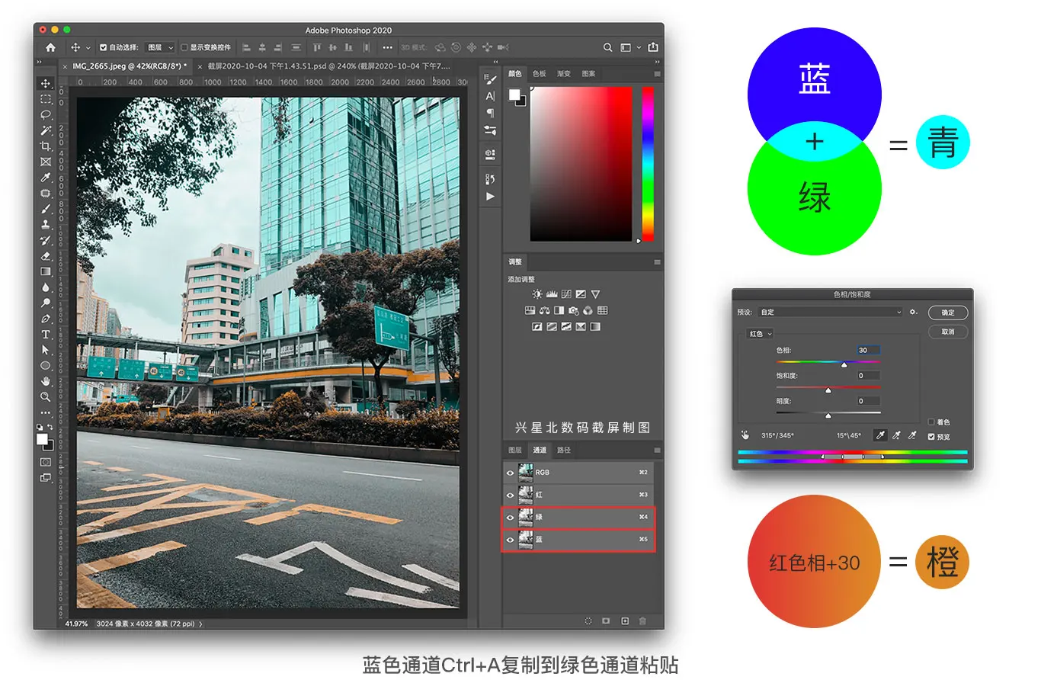This screenshot has height=699, width=1041.
Task: Toggle the 自动选择 checkbox
Action: (x=104, y=47)
